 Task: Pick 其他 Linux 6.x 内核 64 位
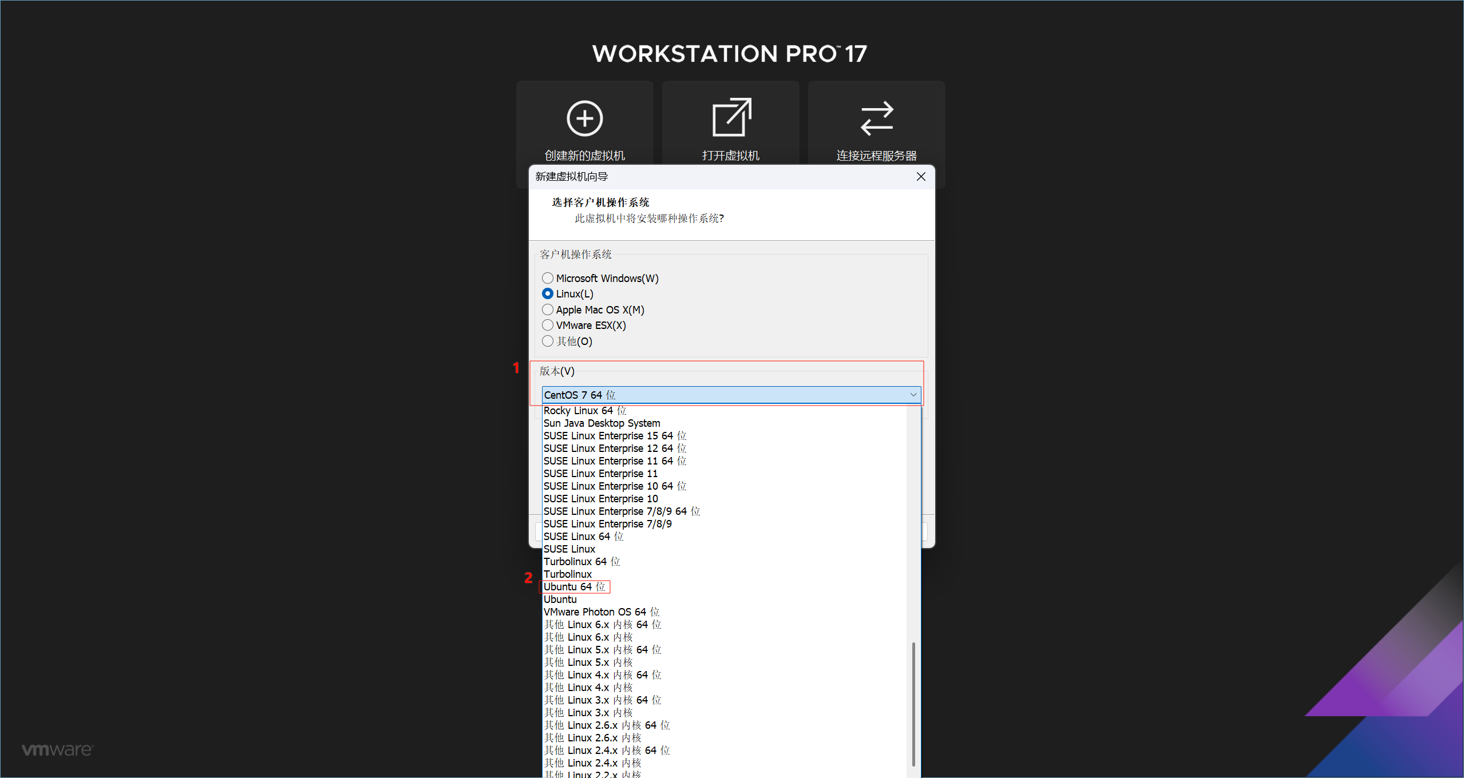click(724, 625)
